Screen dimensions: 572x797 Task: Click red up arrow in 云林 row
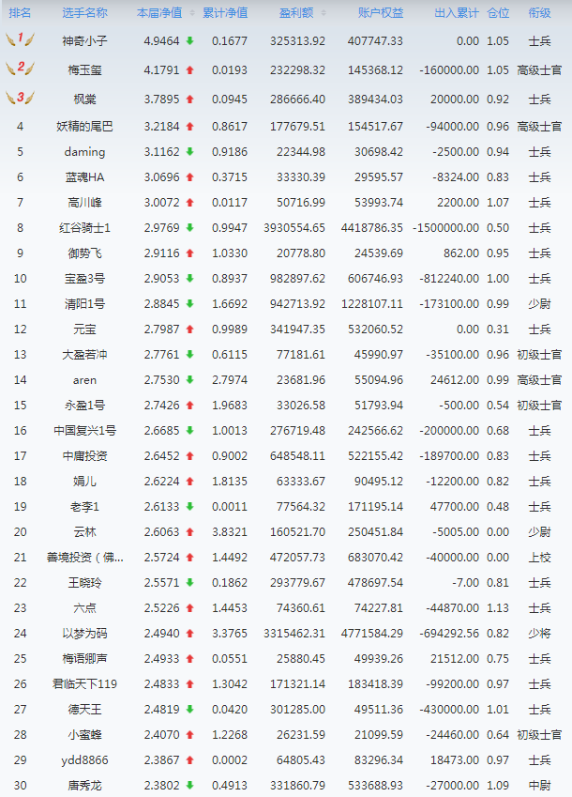pyautogui.click(x=189, y=531)
